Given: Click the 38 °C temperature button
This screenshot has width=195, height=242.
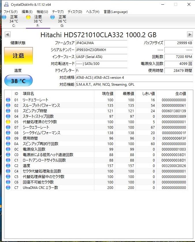Looking at the screenshot, I should (x=18, y=80).
